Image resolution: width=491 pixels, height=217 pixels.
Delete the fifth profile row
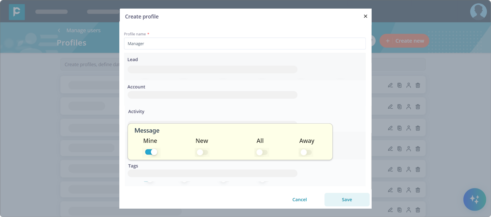point(418,169)
